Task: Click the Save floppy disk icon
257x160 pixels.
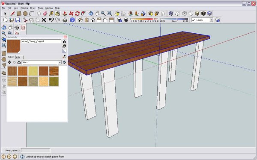Action: click(18, 20)
